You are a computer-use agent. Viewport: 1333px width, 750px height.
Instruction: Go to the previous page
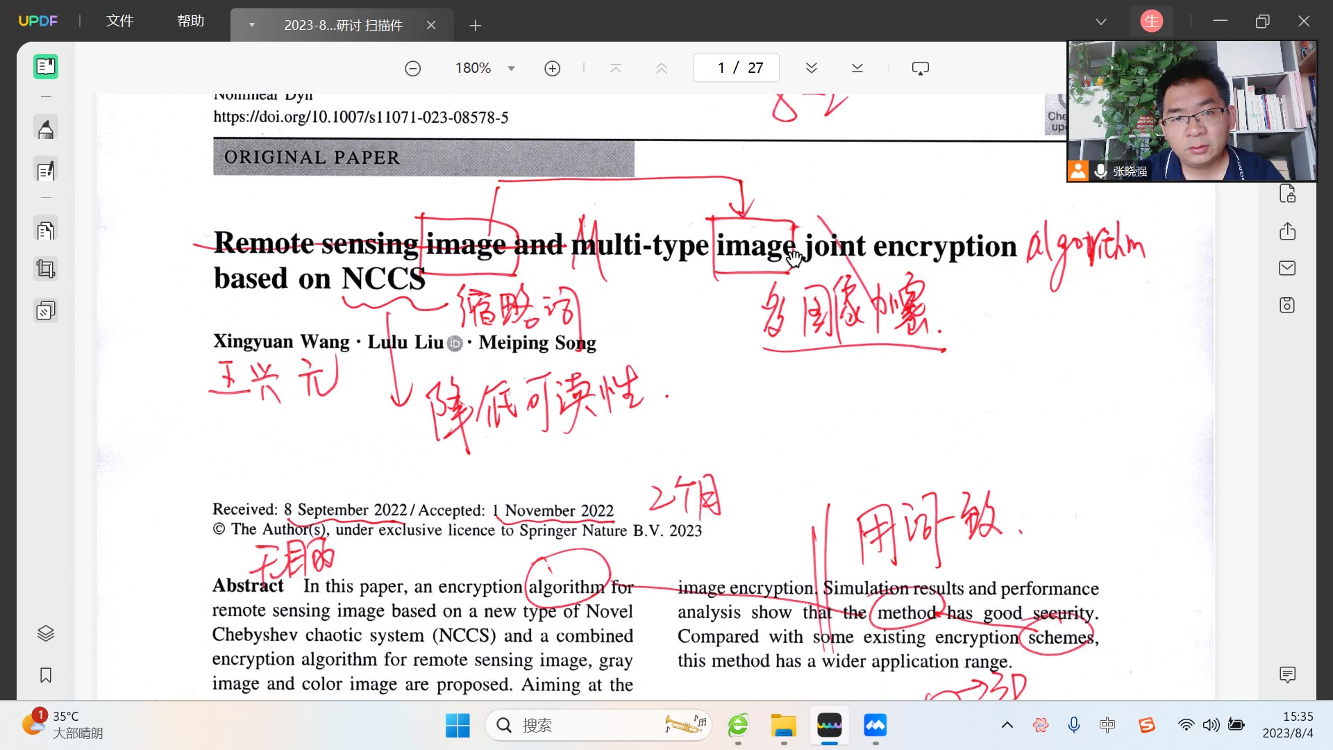click(662, 68)
